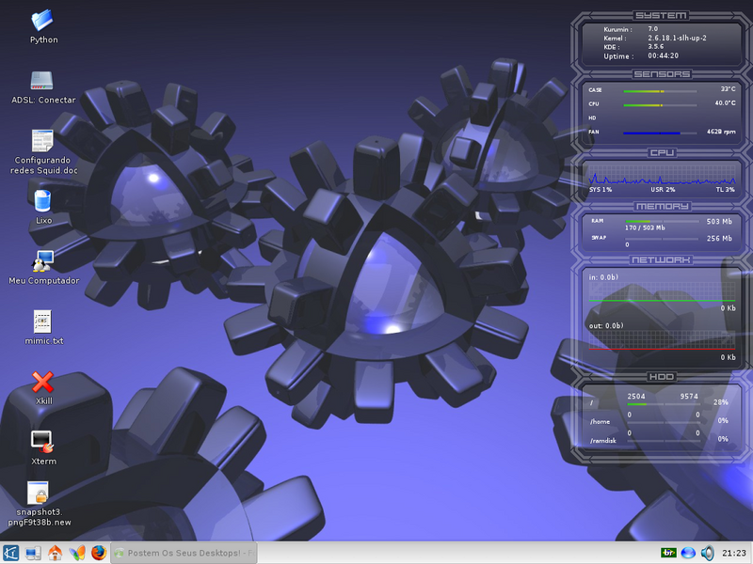
Task: Click the CASE temperature bar
Action: (660, 91)
